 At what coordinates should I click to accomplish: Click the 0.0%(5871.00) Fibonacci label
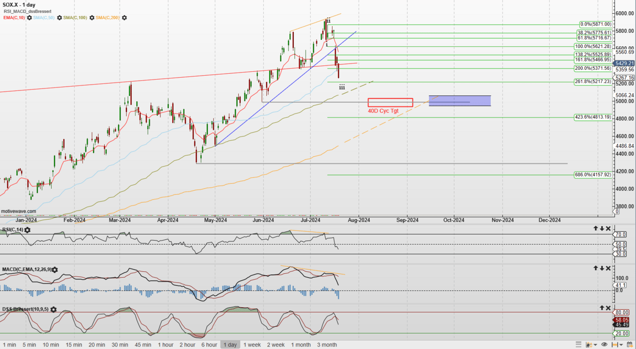(x=596, y=24)
